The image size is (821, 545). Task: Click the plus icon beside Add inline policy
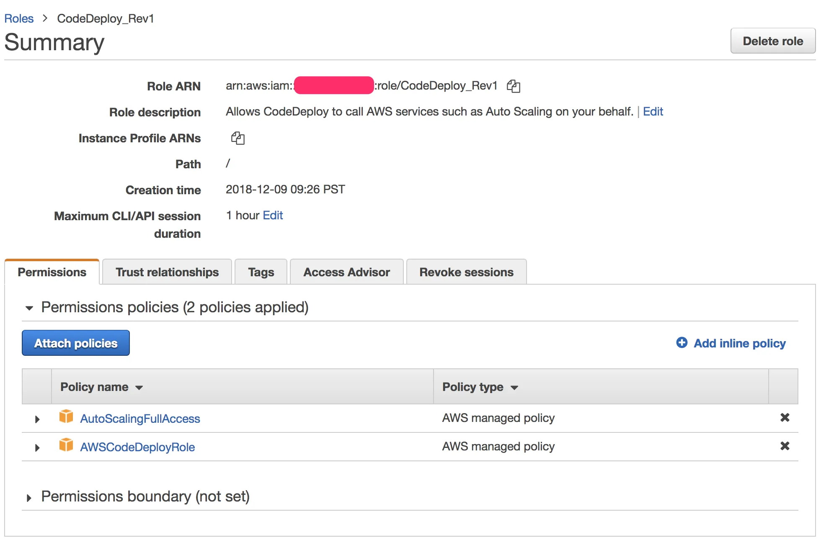pyautogui.click(x=682, y=343)
